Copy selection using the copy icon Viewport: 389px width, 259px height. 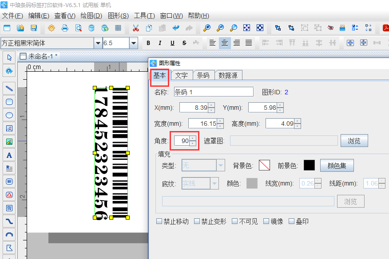click(x=149, y=28)
